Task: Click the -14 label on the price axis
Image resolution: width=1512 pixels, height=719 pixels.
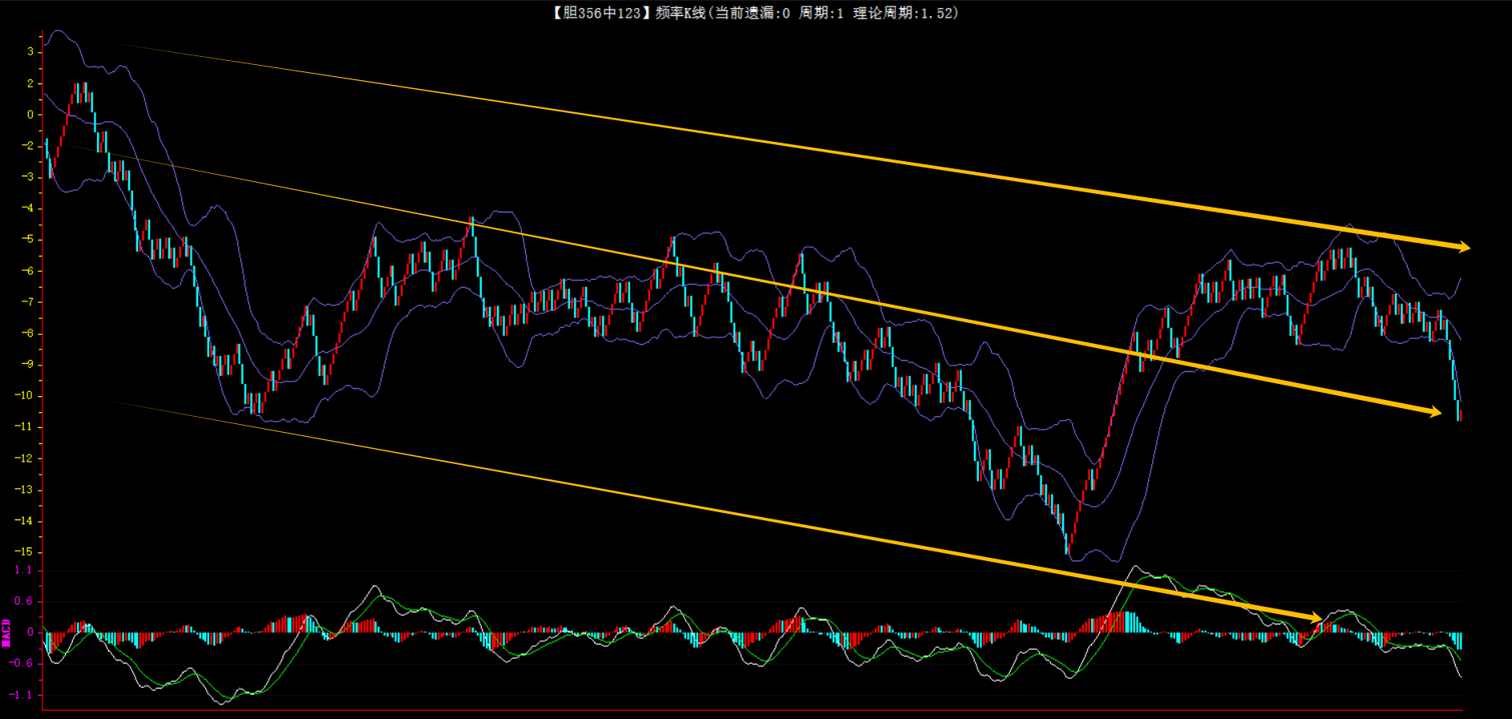Action: (24, 521)
